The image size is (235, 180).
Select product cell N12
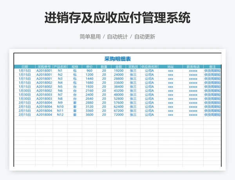click(x=60, y=115)
